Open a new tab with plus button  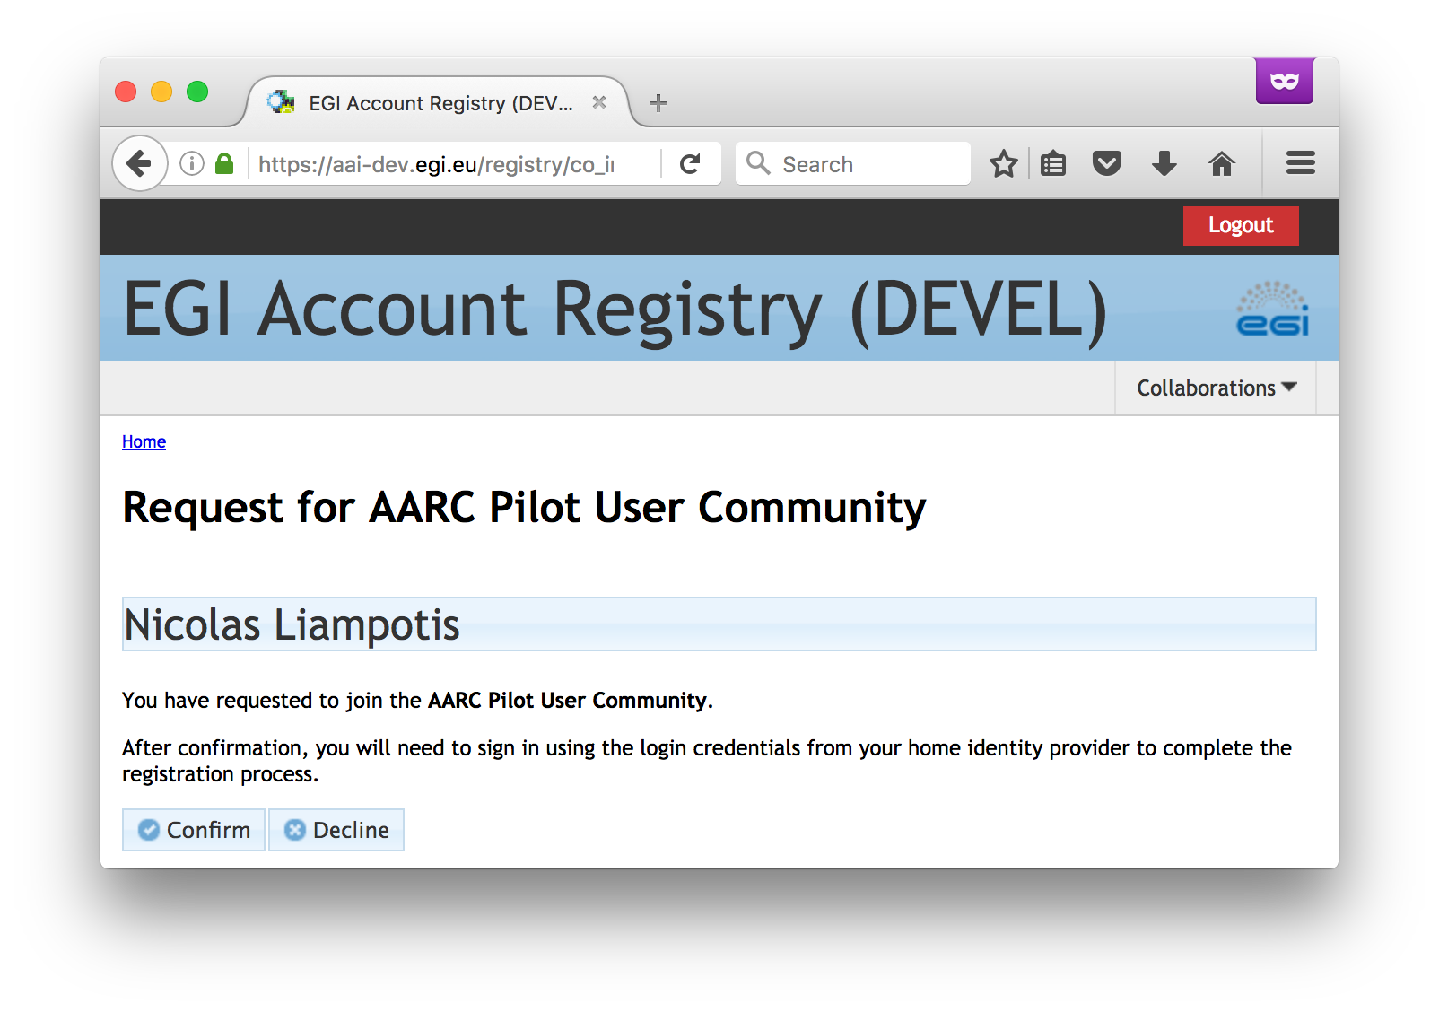click(658, 103)
